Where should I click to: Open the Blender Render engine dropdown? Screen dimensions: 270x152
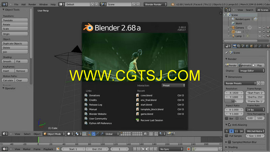coord(155,4)
